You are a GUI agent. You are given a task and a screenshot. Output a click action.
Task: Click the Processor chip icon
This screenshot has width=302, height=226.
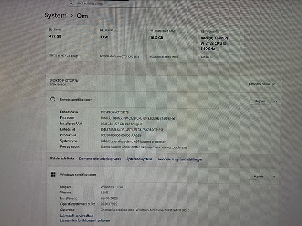coord(202,31)
